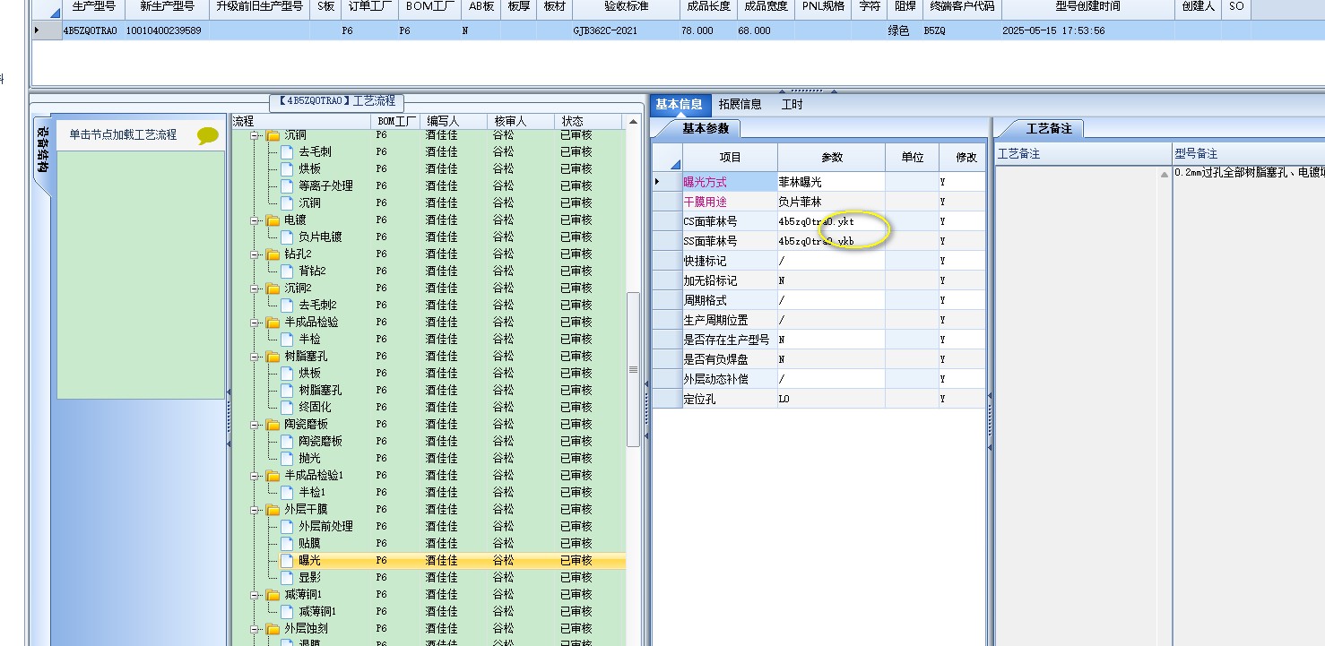Click the 半成品检验 folder icon
The image size is (1325, 646).
273,323
